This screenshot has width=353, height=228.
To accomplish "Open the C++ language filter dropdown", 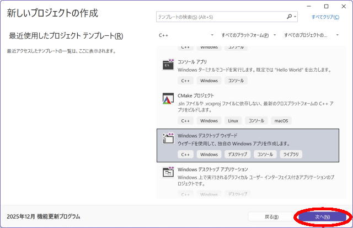I will pyautogui.click(x=185, y=35).
